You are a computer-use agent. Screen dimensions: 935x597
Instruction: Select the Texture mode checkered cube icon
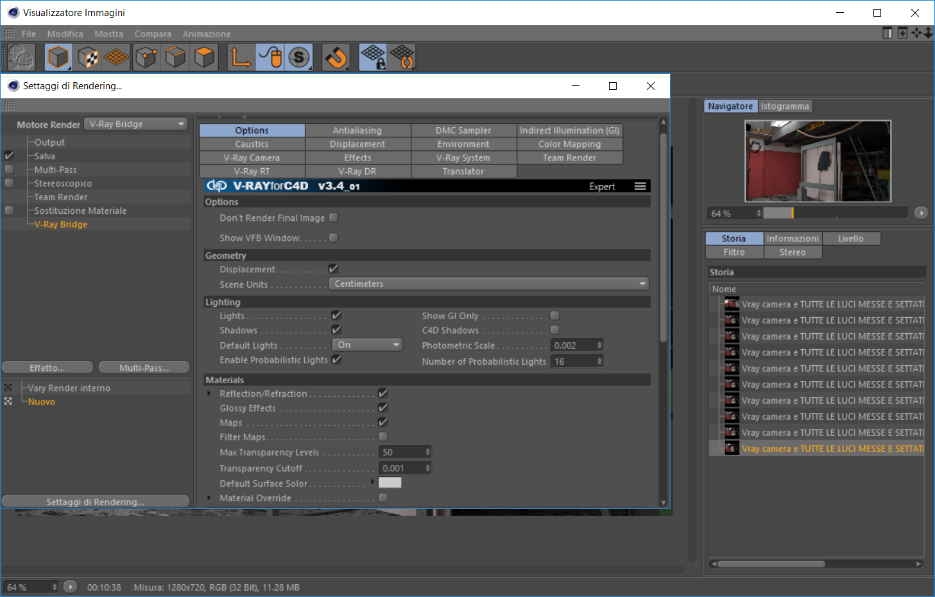(x=87, y=58)
